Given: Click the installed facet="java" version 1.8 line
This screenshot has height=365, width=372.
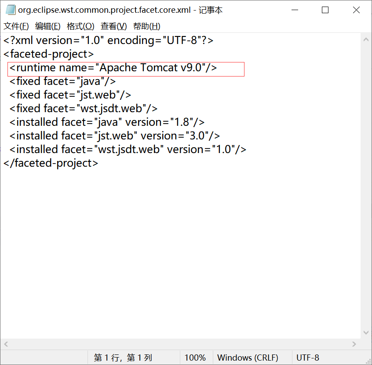Looking at the screenshot, I should (x=107, y=122).
